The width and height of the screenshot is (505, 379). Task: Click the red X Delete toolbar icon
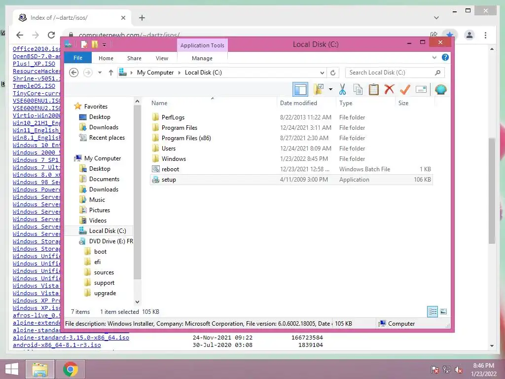click(389, 89)
